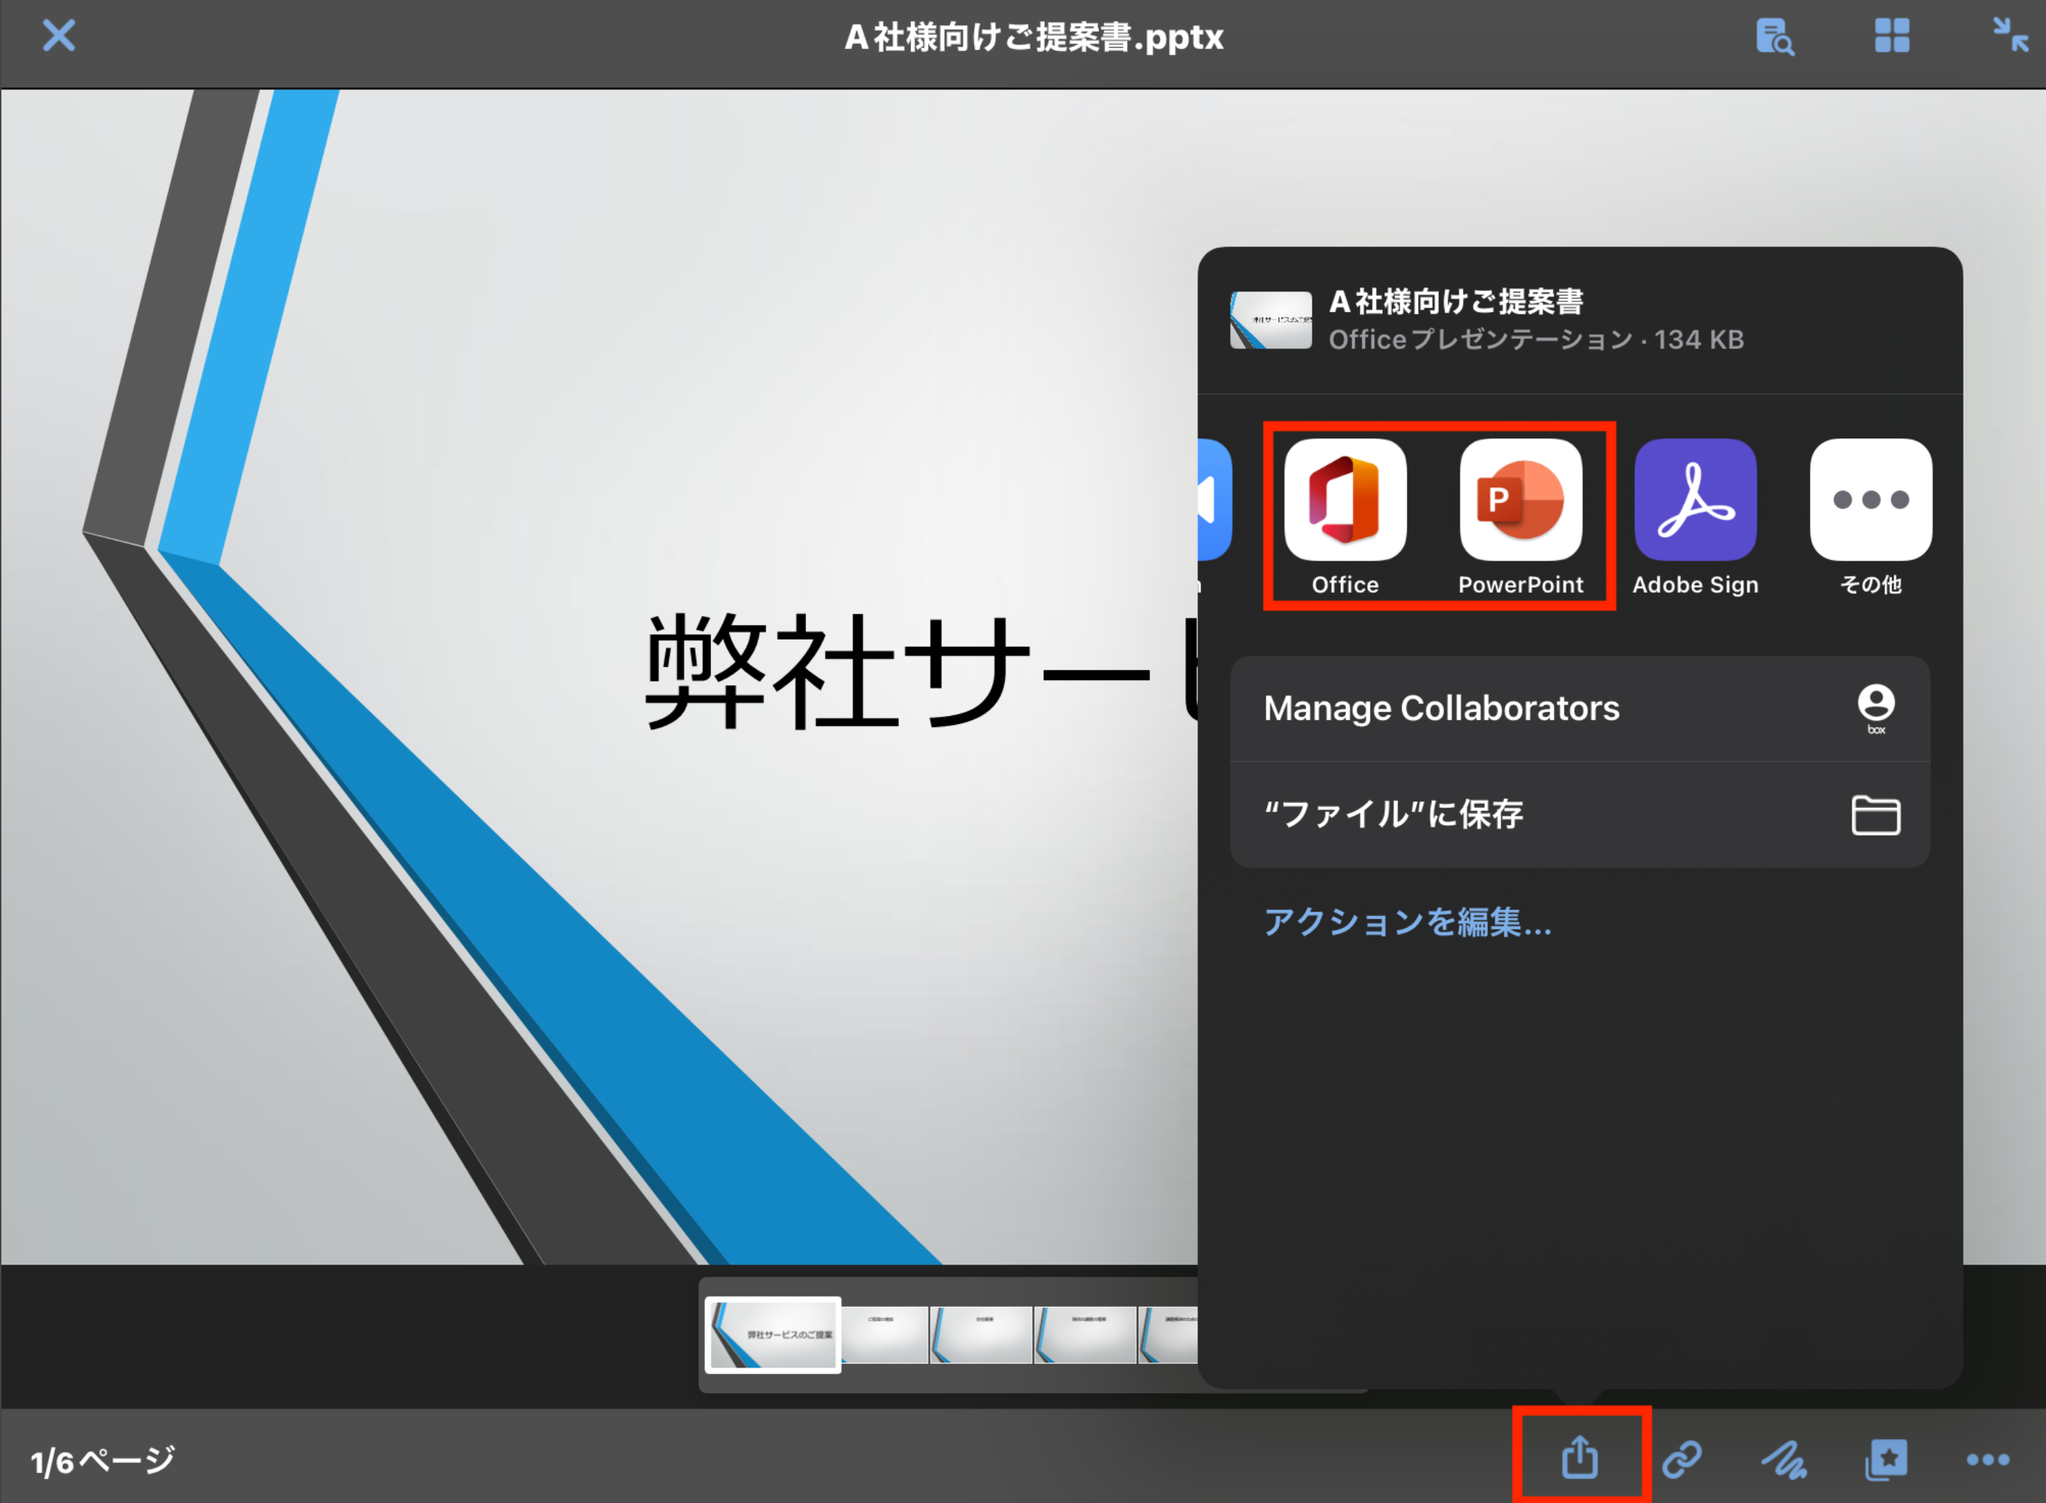
Task: Open the bottom toolbar more options dots
Action: [x=1988, y=1460]
